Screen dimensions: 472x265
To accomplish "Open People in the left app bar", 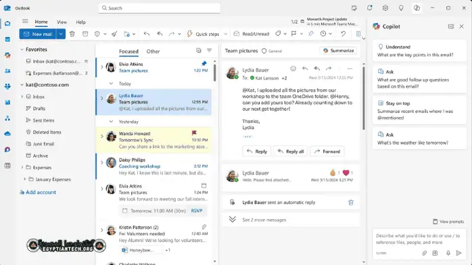I will [x=7, y=71].
